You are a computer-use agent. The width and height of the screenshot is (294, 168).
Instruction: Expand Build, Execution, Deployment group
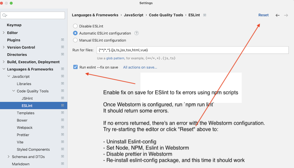click(4, 62)
